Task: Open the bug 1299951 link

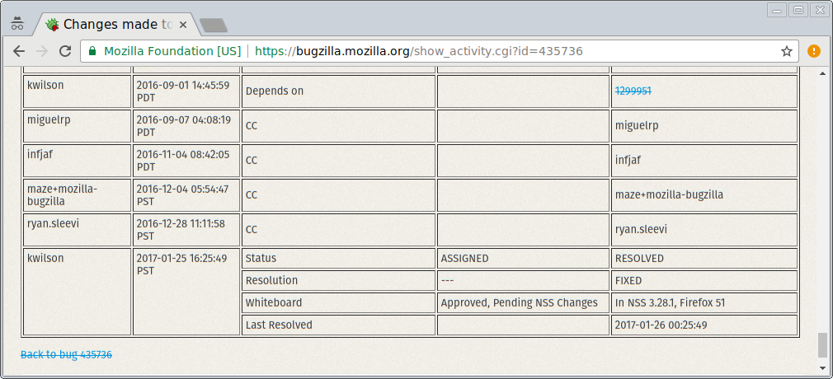Action: [633, 91]
